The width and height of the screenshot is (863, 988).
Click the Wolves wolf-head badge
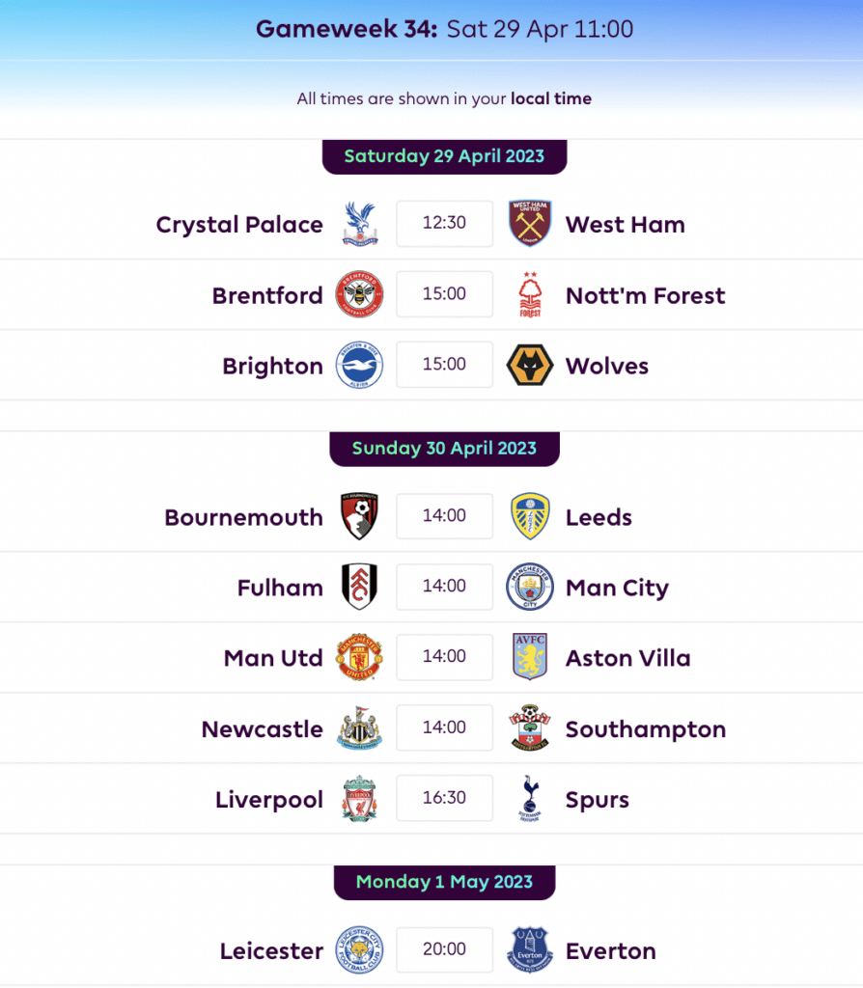[x=530, y=365]
